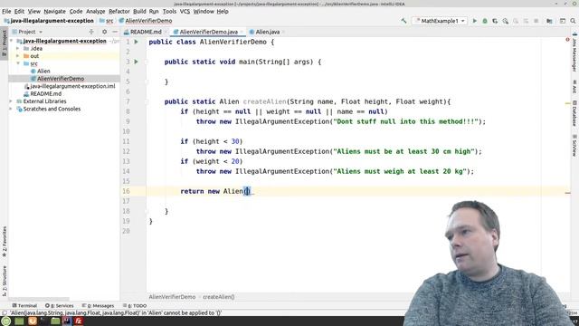This screenshot has width=579, height=326.
Task: Switch to IntelliJ IDEA in the taskbar
Action: coord(66,321)
